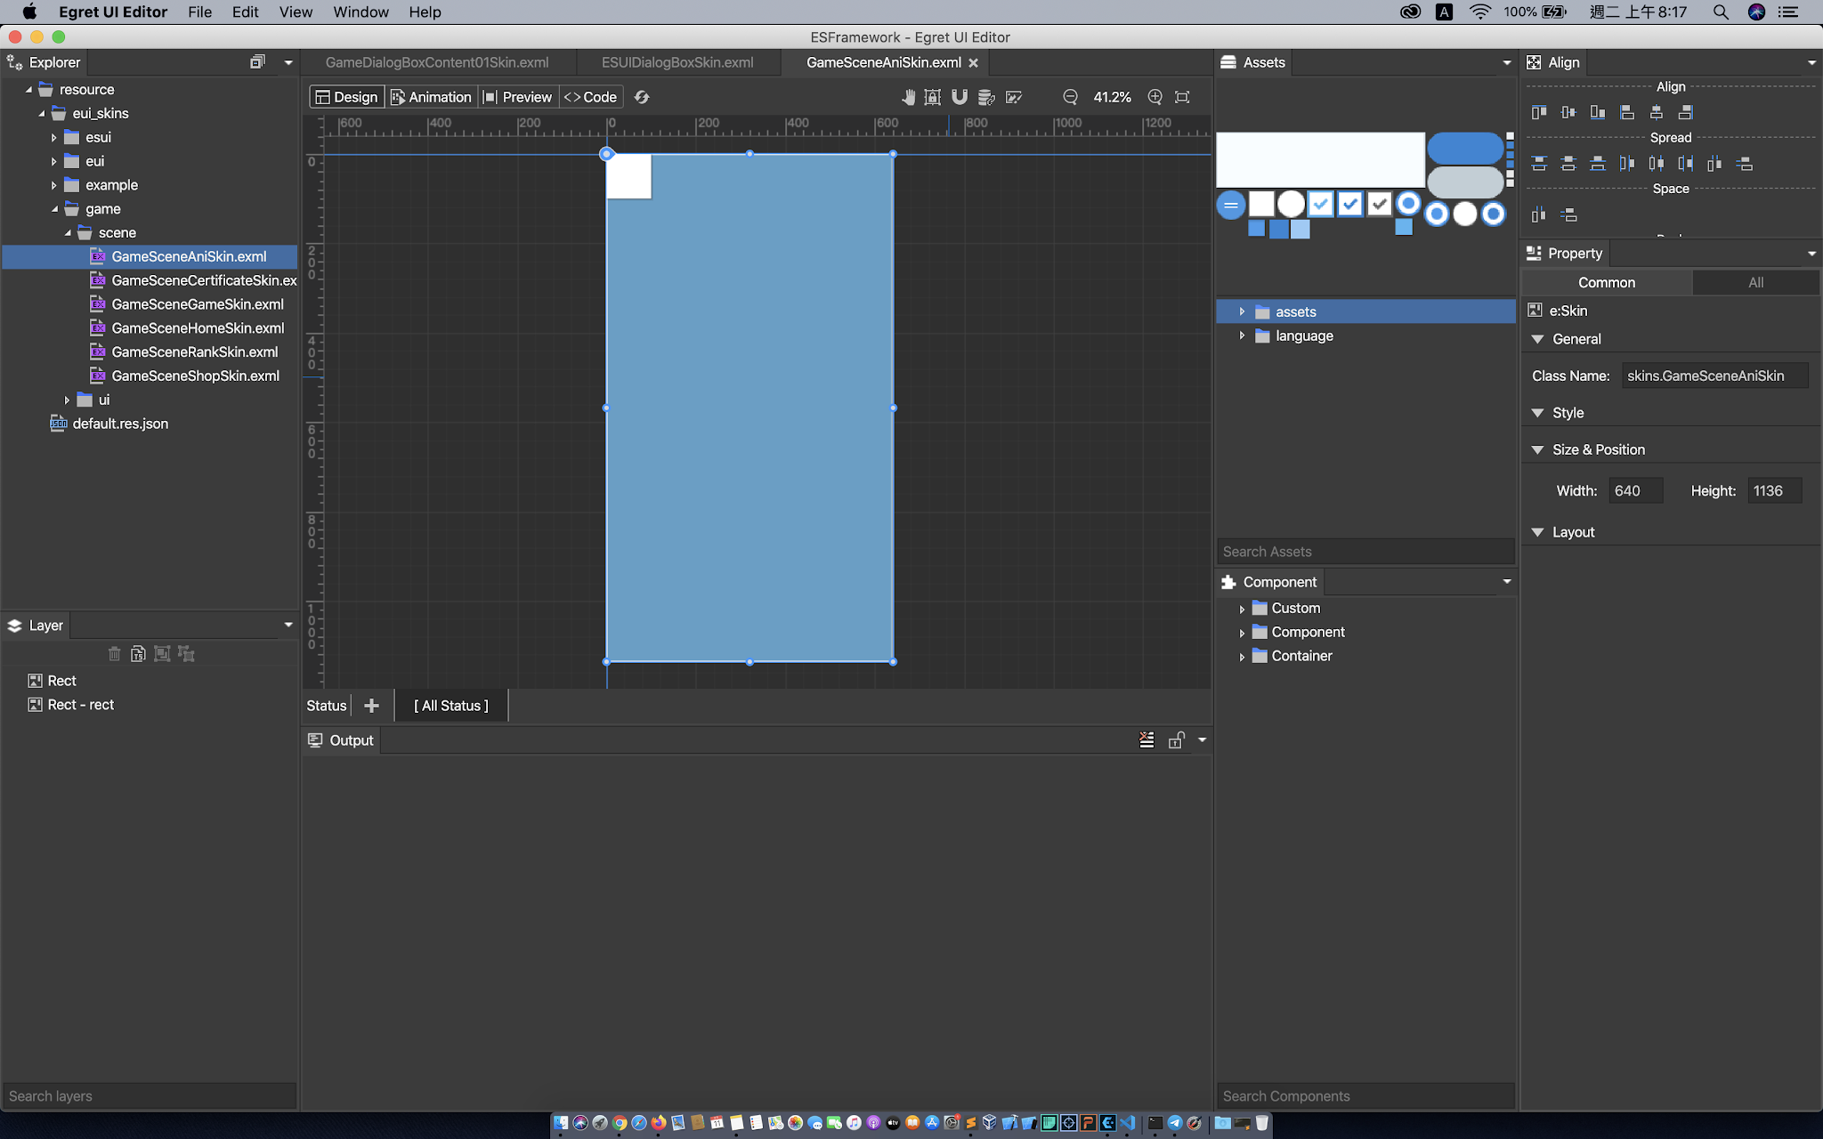
Task: Switch to the ESUIDialogBoxSkin.exml tab
Action: [677, 62]
